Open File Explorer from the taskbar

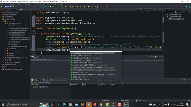point(70,104)
